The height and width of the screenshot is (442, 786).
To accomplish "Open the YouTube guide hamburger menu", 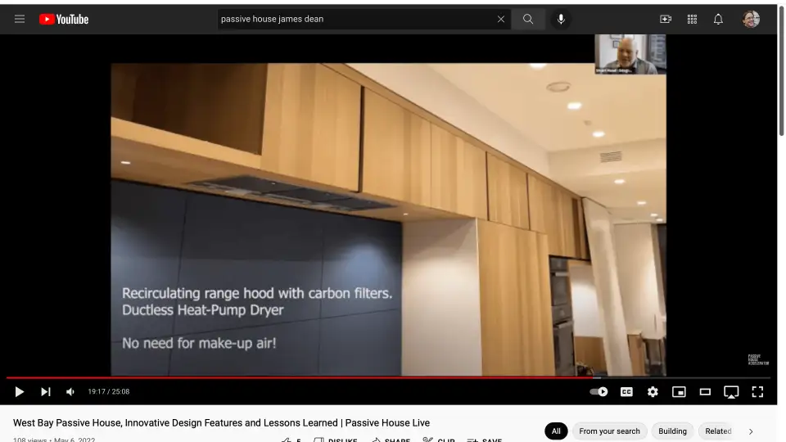I will pos(20,19).
